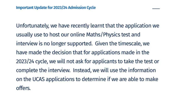
Task: Click the word timescale
Action: (x=130, y=44)
